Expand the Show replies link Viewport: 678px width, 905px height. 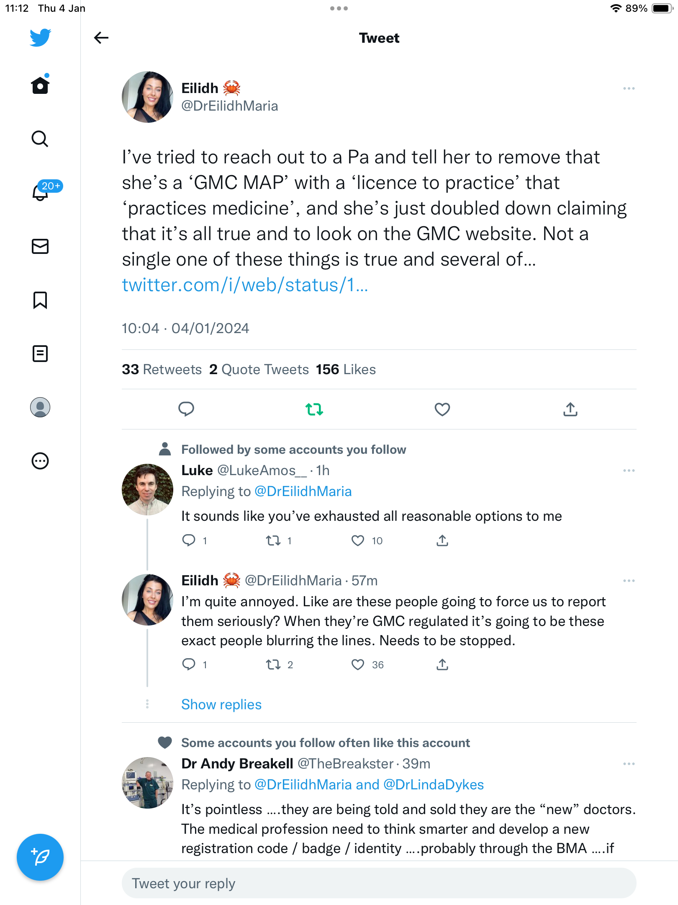[221, 704]
